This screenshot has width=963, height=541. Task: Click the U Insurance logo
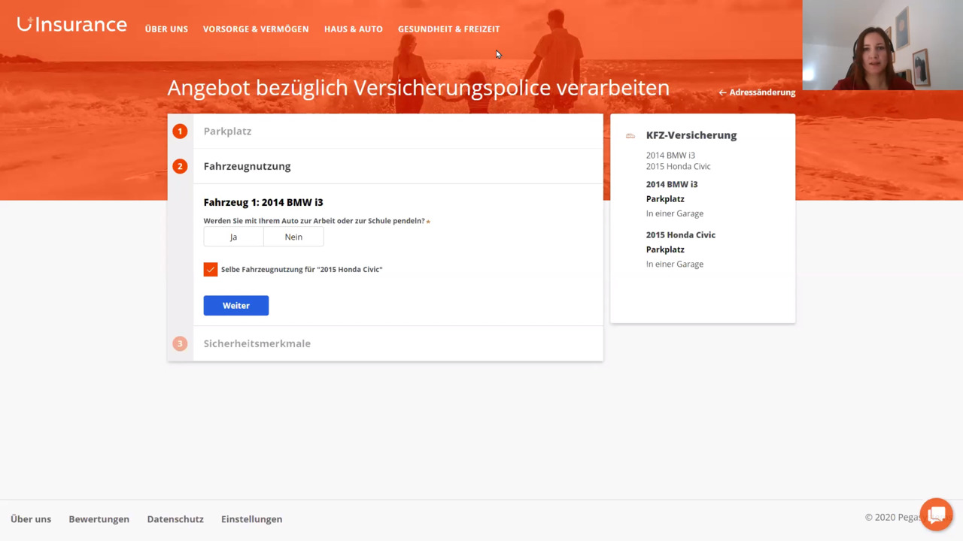coord(71,25)
